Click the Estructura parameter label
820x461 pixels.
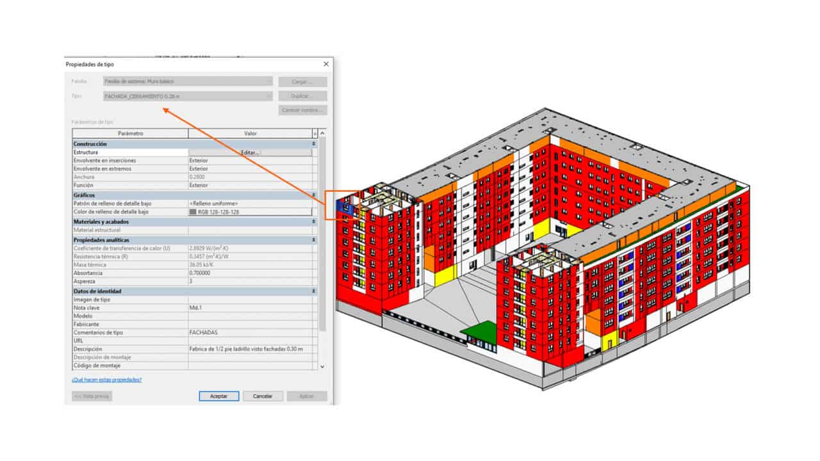(x=86, y=152)
